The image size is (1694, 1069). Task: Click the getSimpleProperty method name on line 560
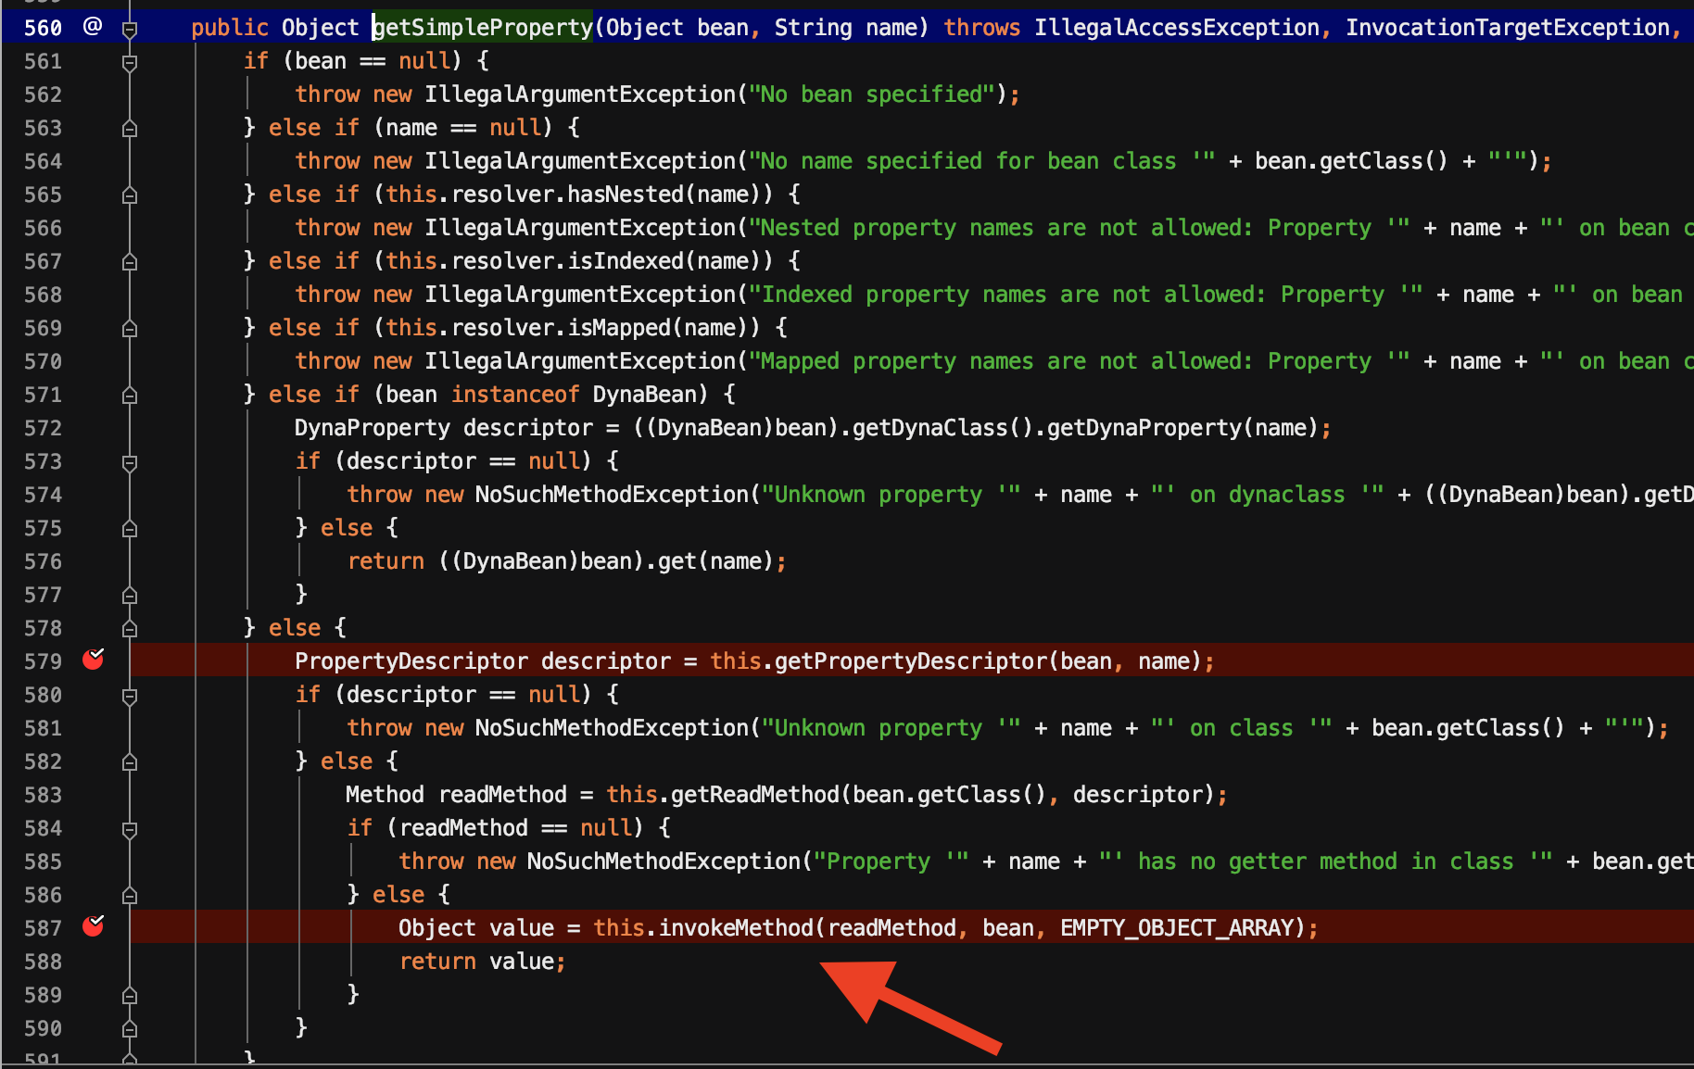click(482, 28)
